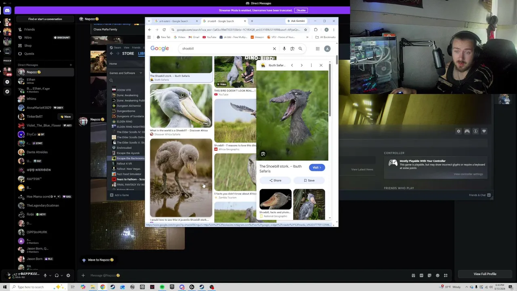Add a server in Discord sidebar
Image resolution: width=517 pixels, height=291 pixels.
tap(7, 82)
